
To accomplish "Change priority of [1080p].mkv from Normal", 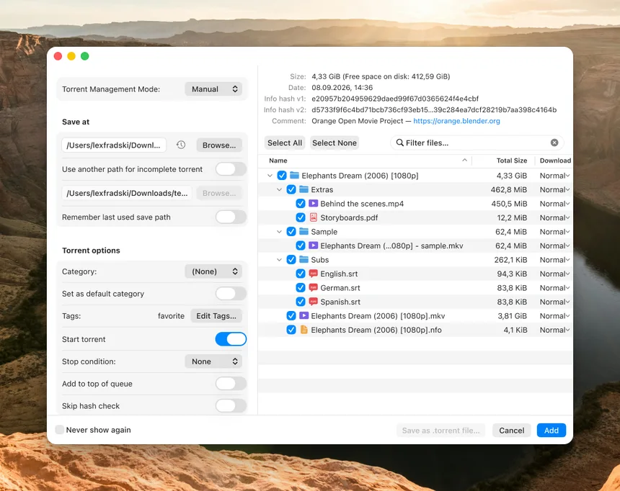I will pyautogui.click(x=555, y=315).
